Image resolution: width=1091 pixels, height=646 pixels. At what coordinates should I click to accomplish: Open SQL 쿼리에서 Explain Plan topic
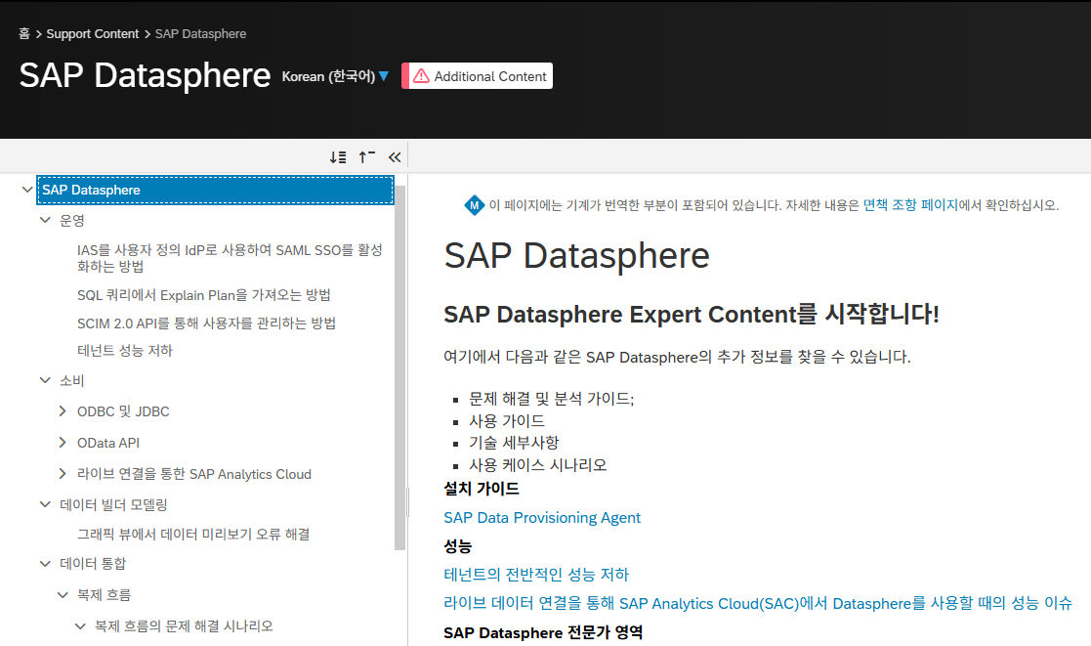[203, 295]
